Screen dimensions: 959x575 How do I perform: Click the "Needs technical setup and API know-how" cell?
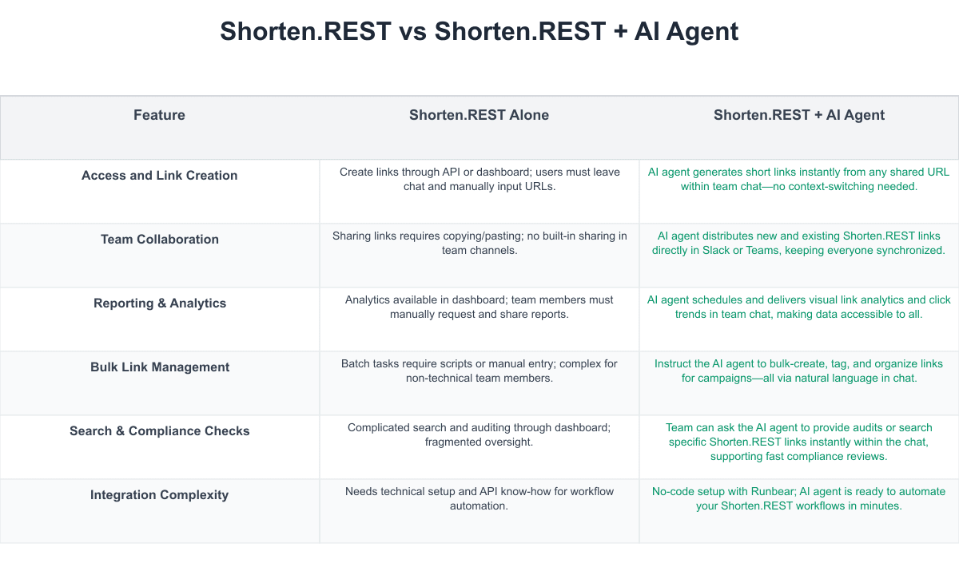479,498
